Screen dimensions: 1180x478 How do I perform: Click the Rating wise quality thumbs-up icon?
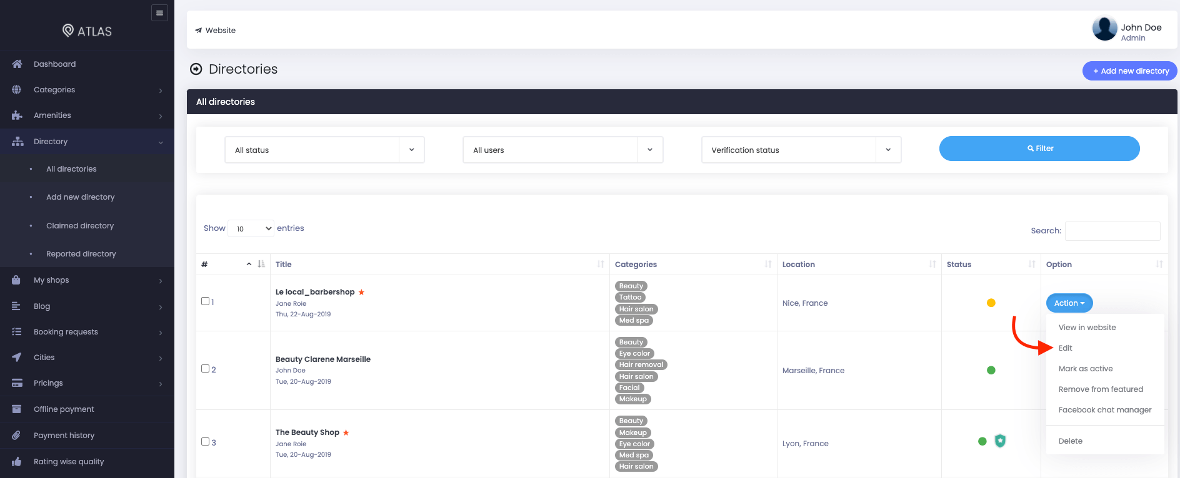click(x=16, y=461)
